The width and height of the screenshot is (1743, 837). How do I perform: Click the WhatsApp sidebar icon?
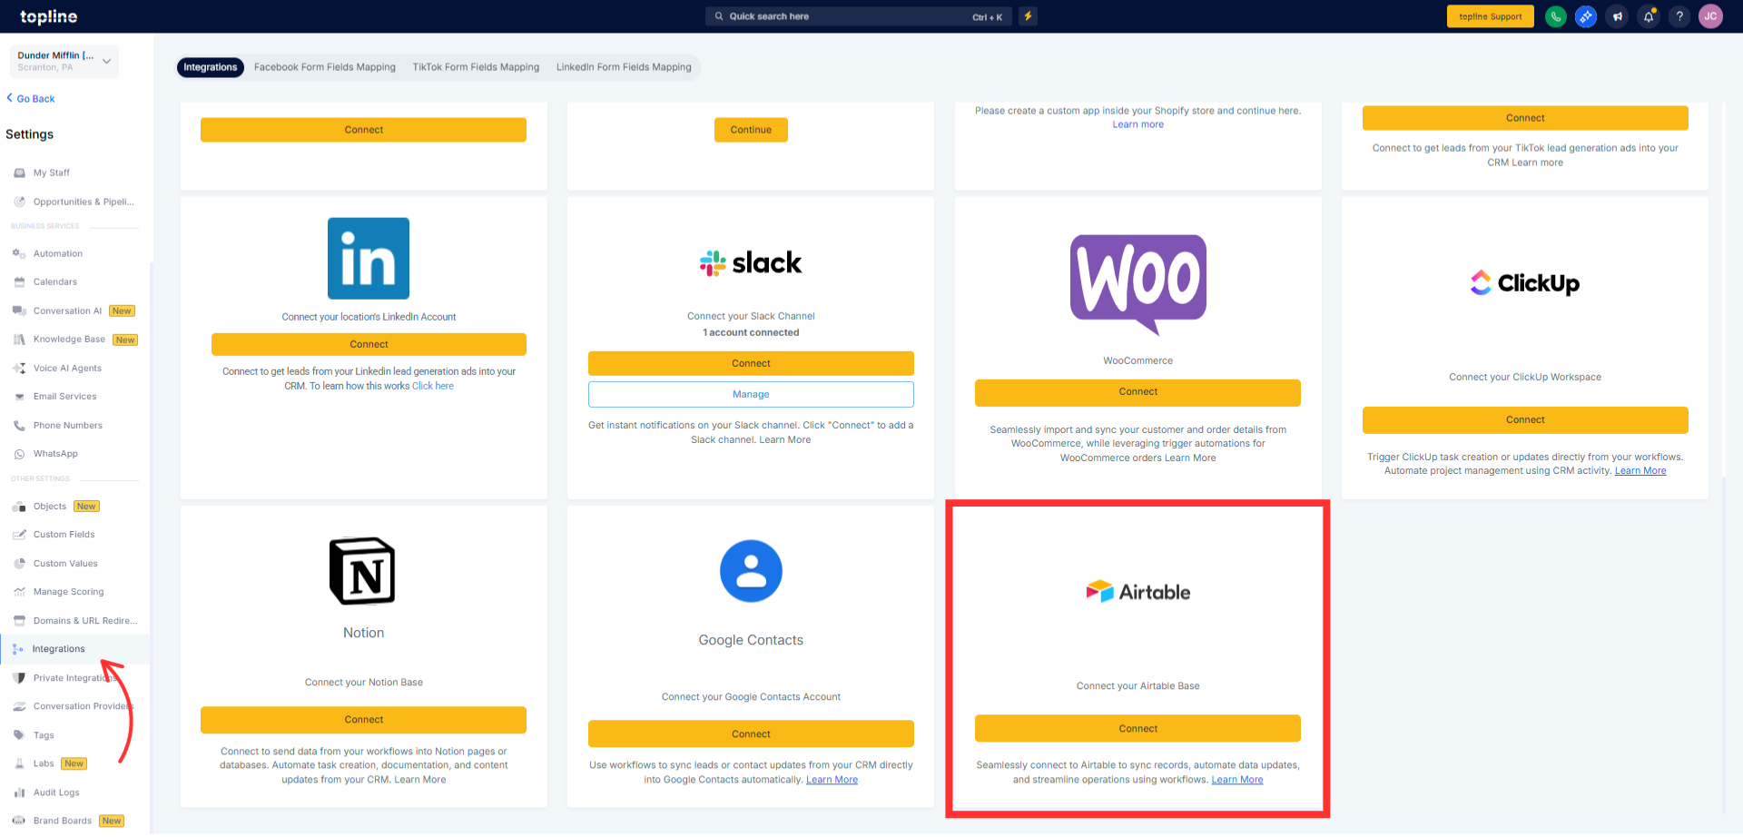click(x=19, y=454)
